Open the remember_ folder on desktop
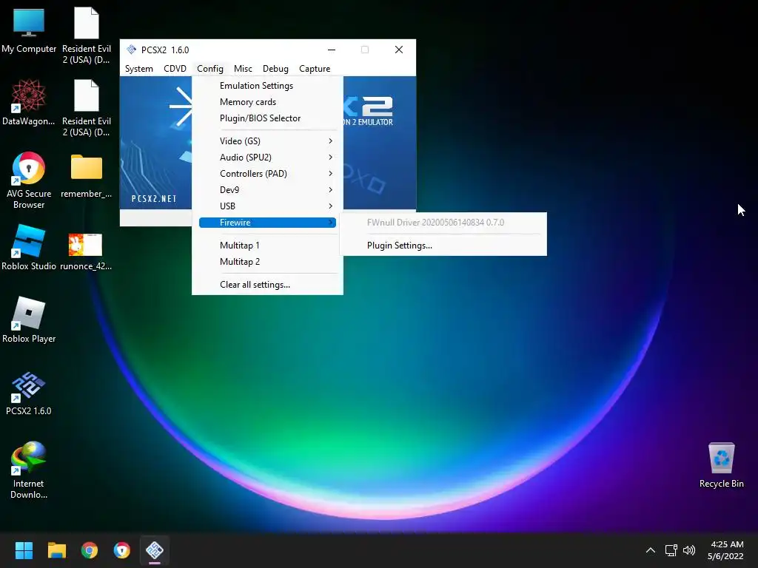 coord(87,175)
